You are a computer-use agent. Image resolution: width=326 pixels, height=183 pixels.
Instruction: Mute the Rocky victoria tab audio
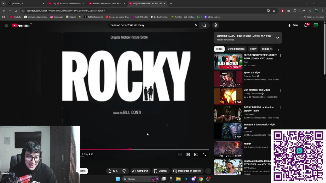point(160,4)
